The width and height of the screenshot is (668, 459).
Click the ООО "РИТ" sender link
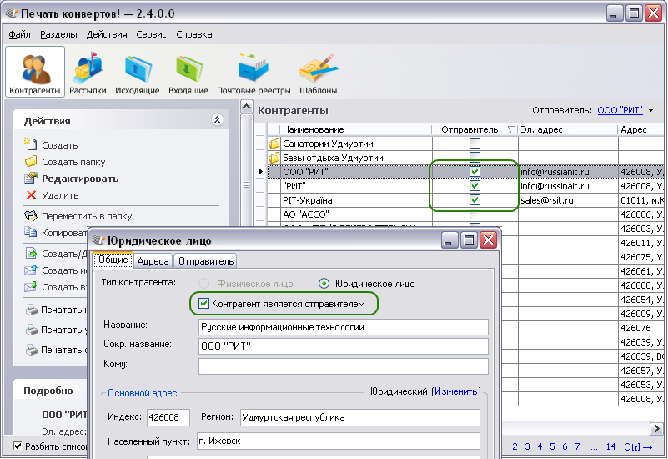(x=620, y=110)
